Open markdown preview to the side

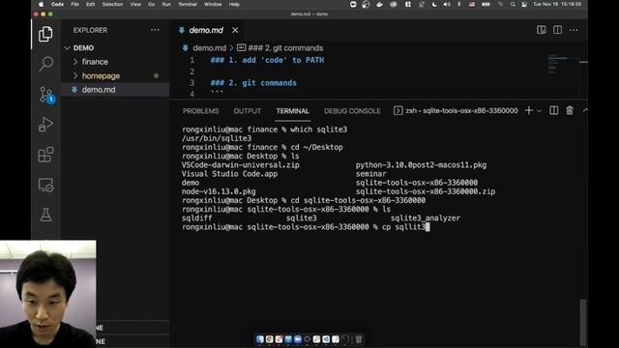(x=542, y=30)
